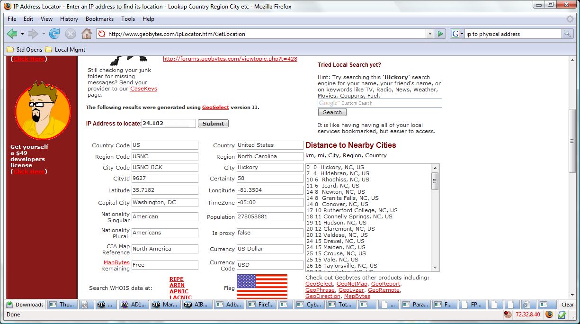Image resolution: width=580 pixels, height=324 pixels.
Task: Open the Help menu
Action: point(148,19)
